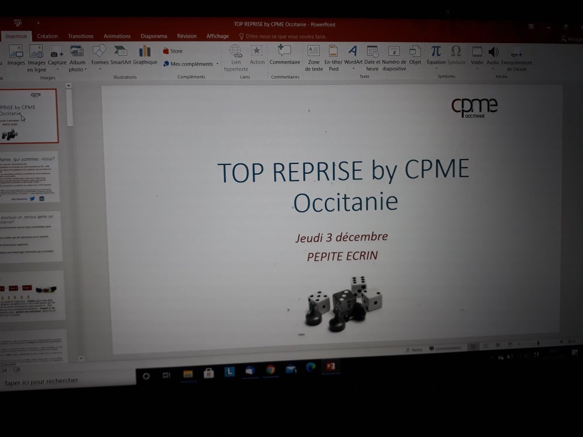The height and width of the screenshot is (437, 583).
Task: Open File Explorer from the taskbar
Action: click(188, 374)
